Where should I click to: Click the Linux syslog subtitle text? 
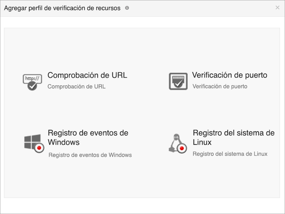click(x=230, y=154)
